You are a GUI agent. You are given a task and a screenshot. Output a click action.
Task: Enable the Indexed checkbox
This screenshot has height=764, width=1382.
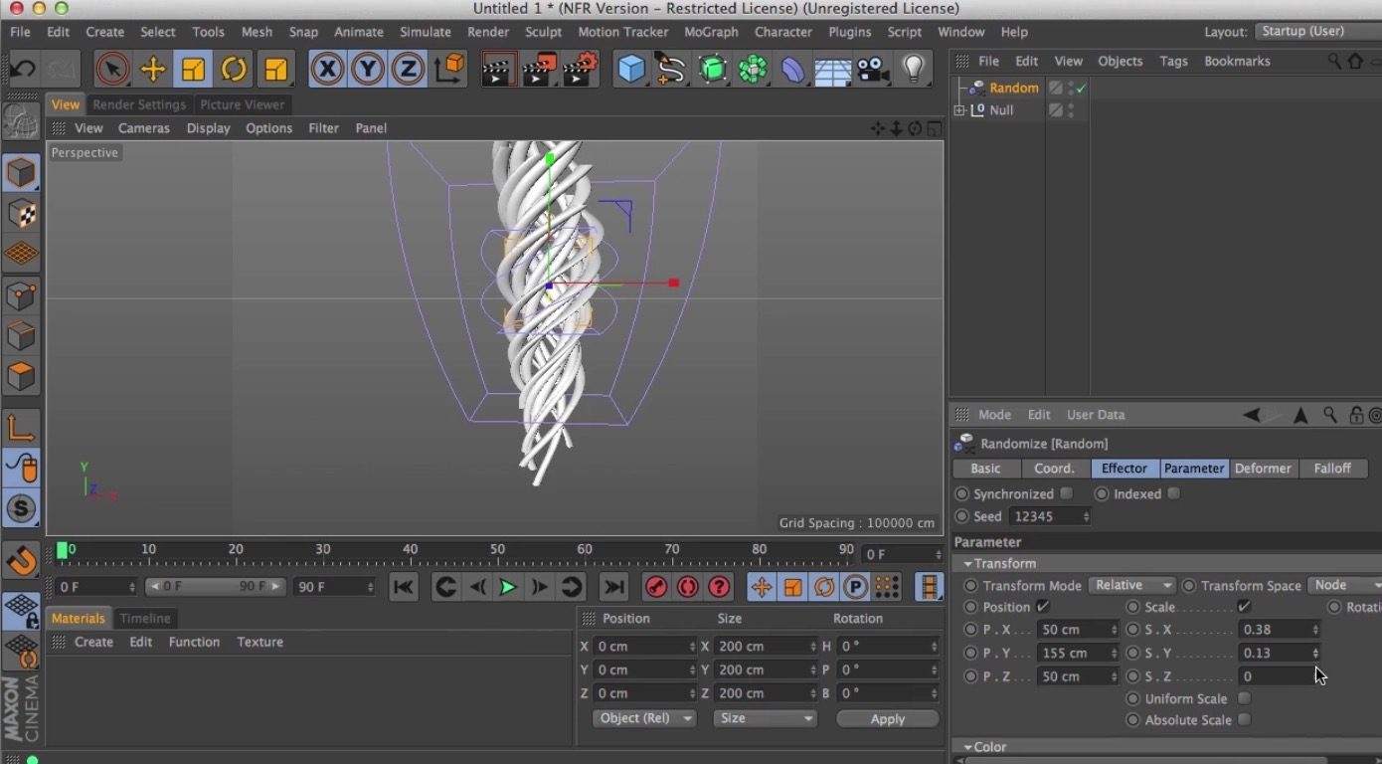pyautogui.click(x=1174, y=493)
